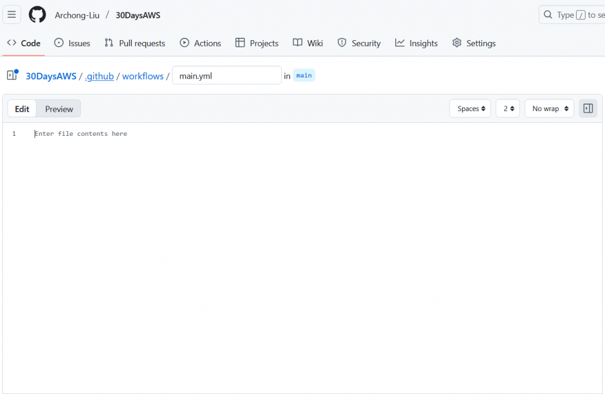Navigate to 30DaysAWS root in breadcrumb
This screenshot has width=605, height=394.
click(x=51, y=76)
